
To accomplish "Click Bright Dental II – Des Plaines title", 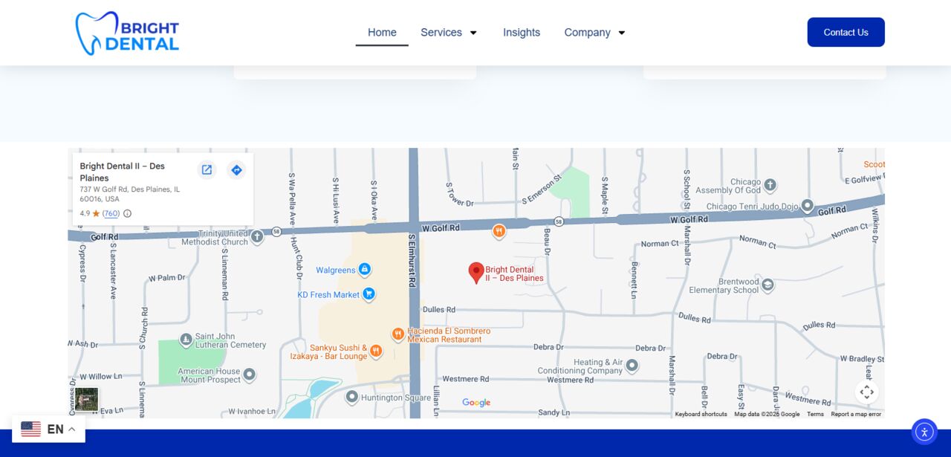I will point(123,172).
